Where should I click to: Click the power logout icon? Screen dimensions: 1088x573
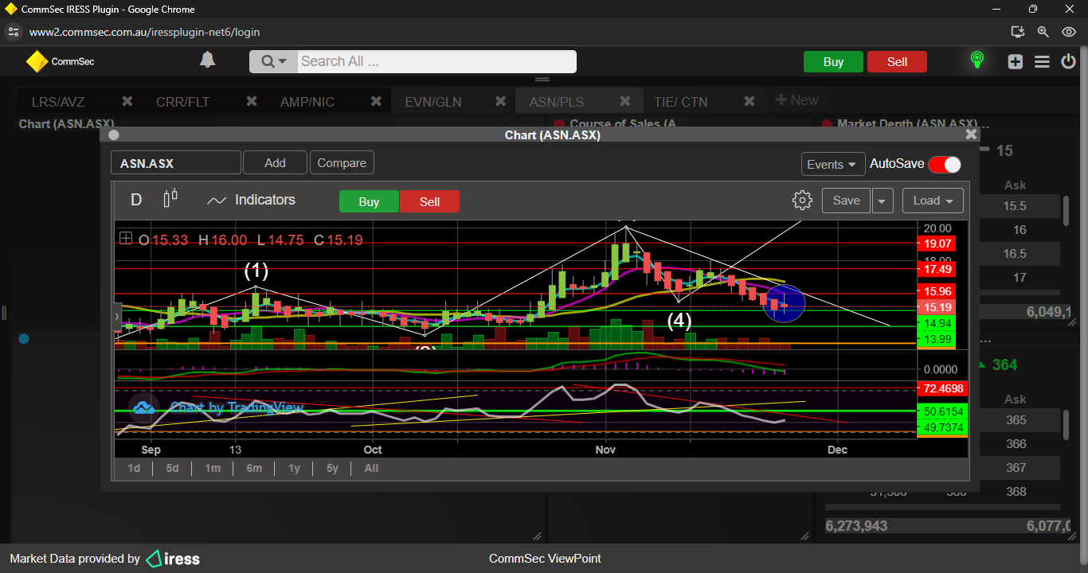click(1068, 61)
